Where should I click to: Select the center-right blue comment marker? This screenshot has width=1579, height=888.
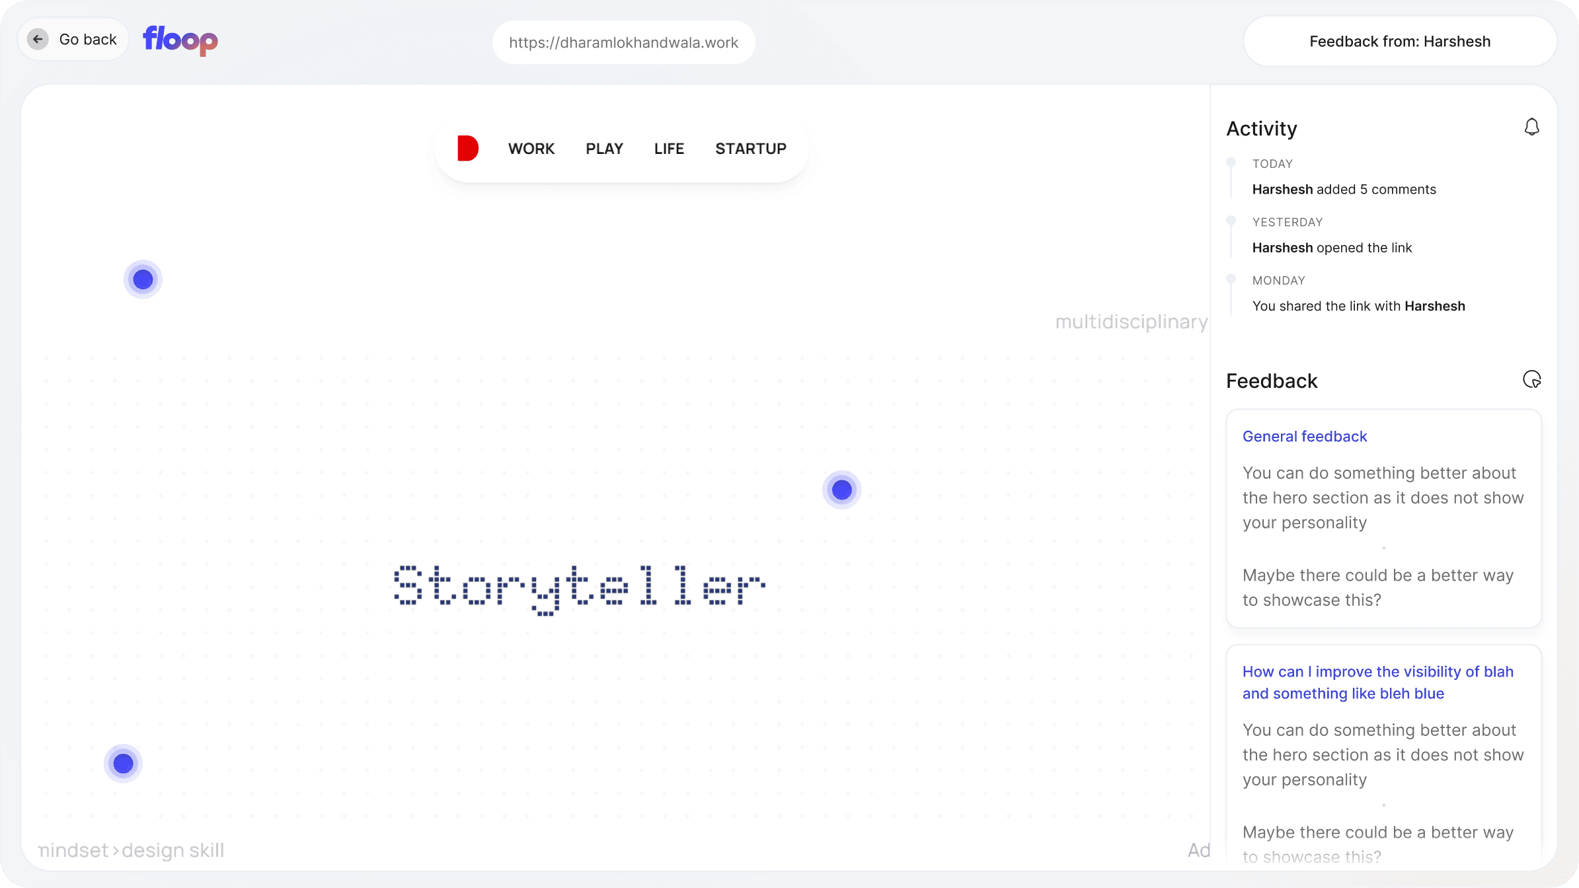pos(841,490)
